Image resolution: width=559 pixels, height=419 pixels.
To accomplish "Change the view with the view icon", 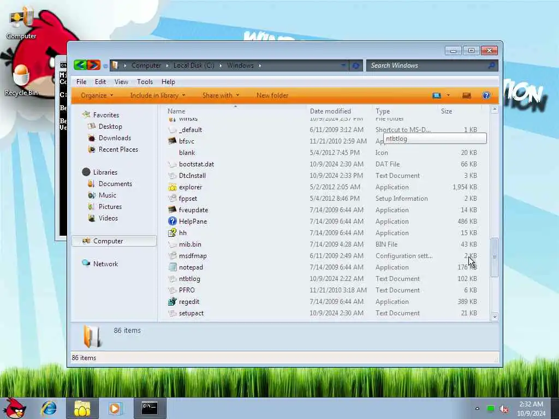I will pos(437,95).
